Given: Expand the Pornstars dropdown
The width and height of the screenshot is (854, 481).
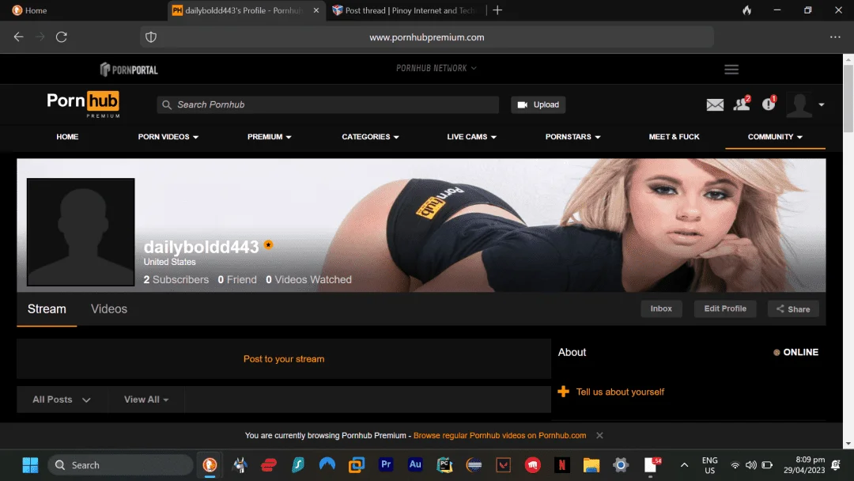Looking at the screenshot, I should (x=573, y=137).
